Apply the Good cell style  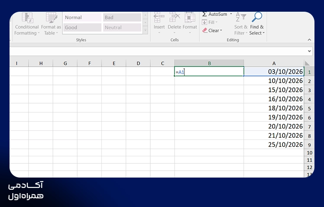tap(82, 27)
